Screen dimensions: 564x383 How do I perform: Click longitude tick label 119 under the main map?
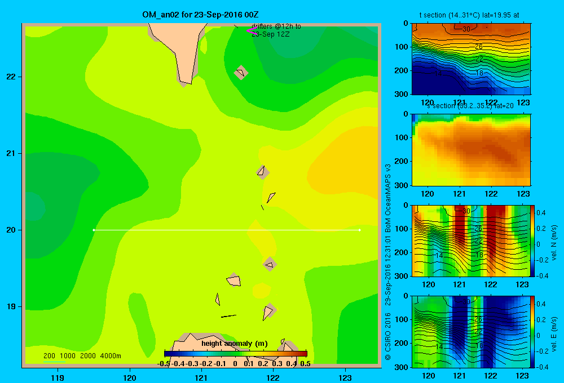[58, 377]
